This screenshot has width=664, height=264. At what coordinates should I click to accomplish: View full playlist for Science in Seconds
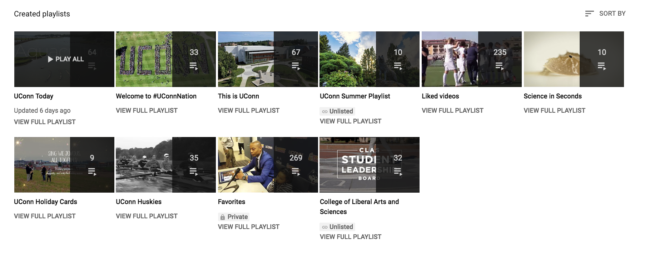554,111
